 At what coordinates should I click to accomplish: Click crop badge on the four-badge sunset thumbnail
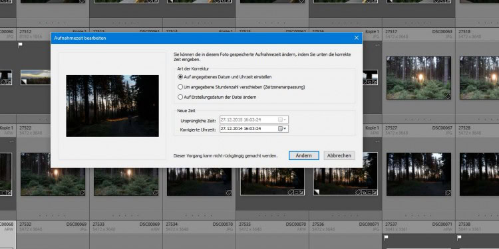(x=369, y=193)
